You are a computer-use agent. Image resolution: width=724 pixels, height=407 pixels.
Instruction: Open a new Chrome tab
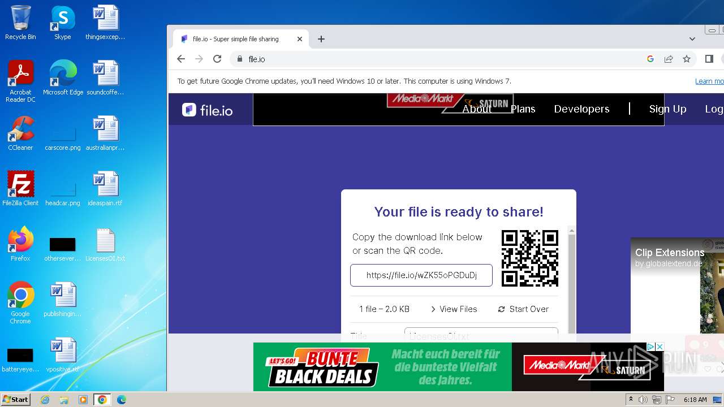tap(321, 39)
